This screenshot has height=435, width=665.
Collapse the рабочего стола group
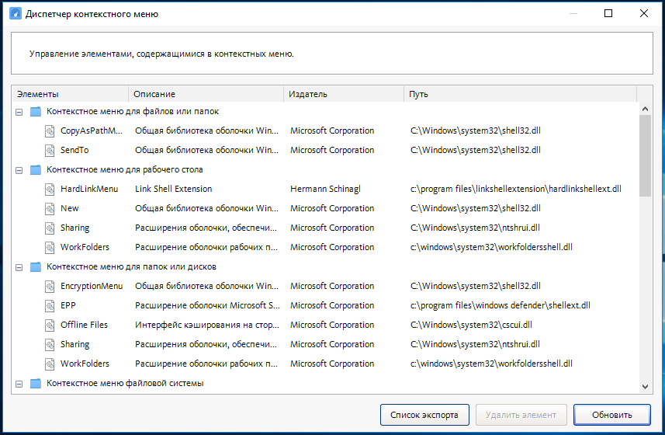point(19,170)
